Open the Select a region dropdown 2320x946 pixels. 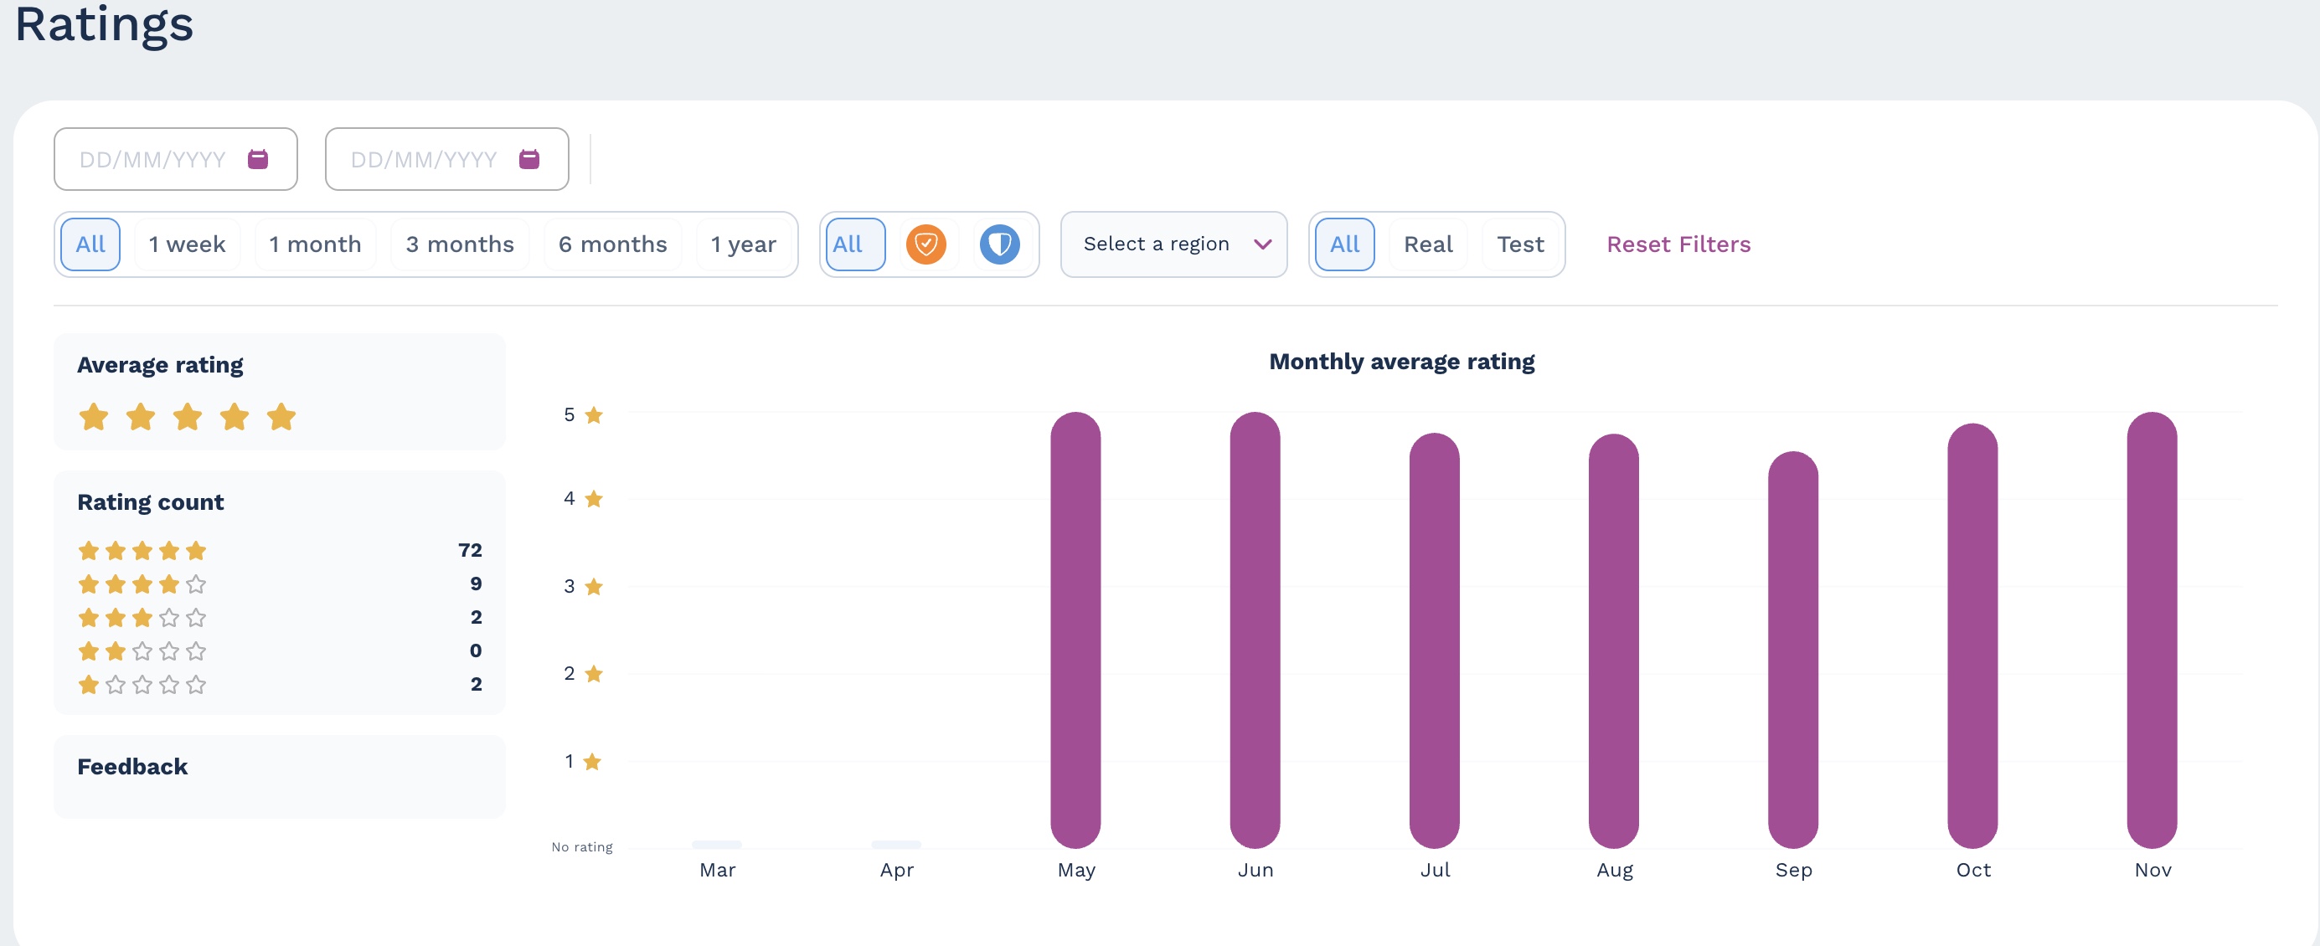point(1173,244)
